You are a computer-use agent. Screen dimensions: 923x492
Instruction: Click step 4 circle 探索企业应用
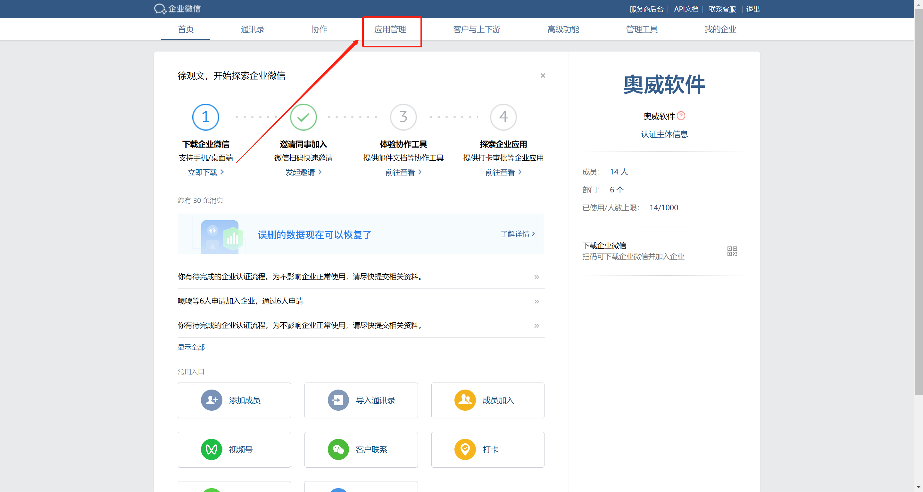coord(503,117)
